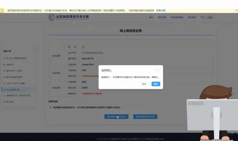Open the second top navigation item after 首页
The width and height of the screenshot is (238, 141).
(x=162, y=17)
